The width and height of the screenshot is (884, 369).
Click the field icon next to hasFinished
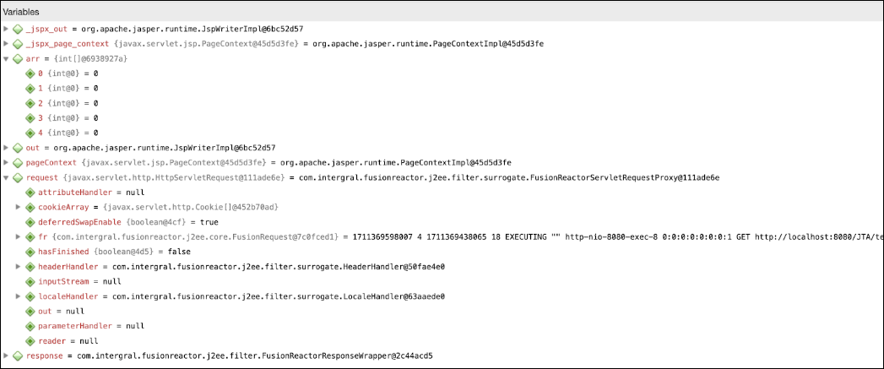30,252
